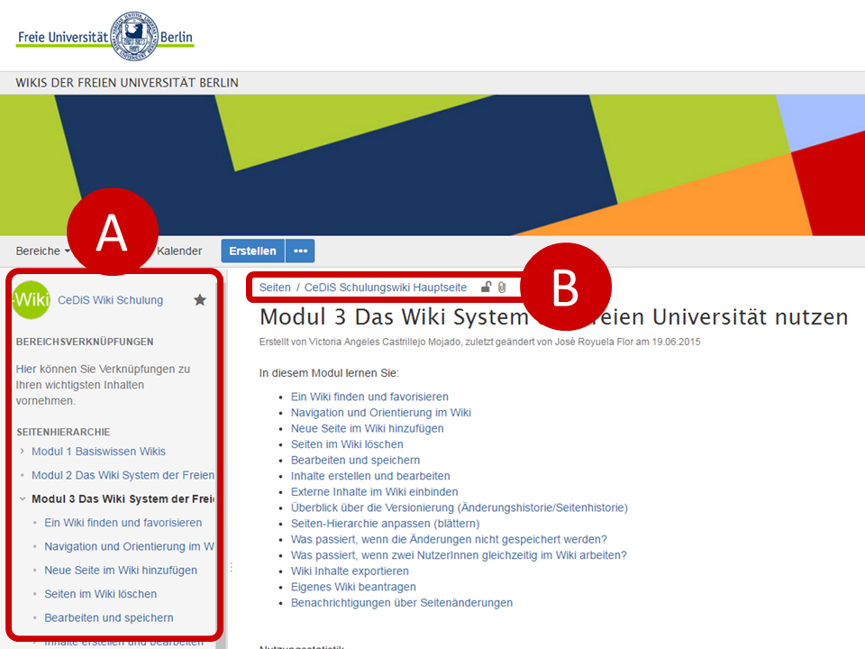
Task: Open the Bereiche dropdown menu
Action: (x=43, y=251)
